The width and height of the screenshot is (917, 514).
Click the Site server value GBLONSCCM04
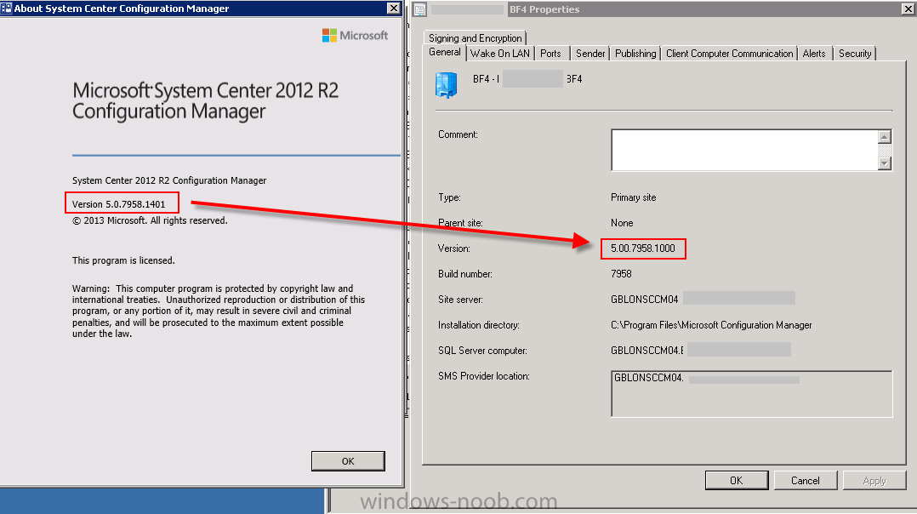[x=645, y=300]
